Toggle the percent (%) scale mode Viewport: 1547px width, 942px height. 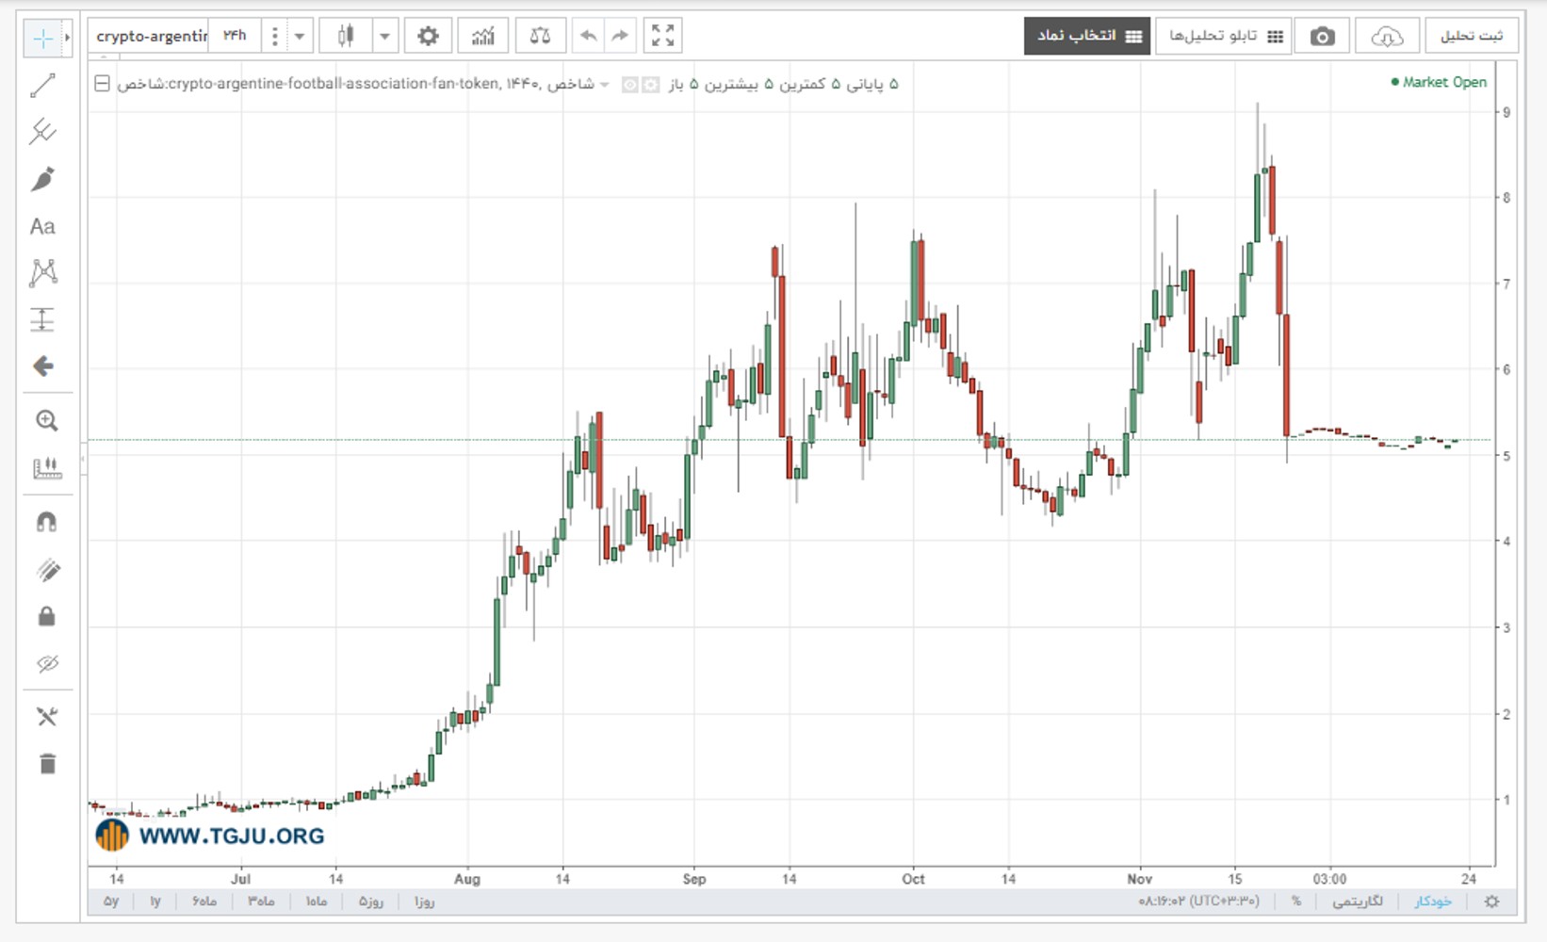click(x=1296, y=901)
